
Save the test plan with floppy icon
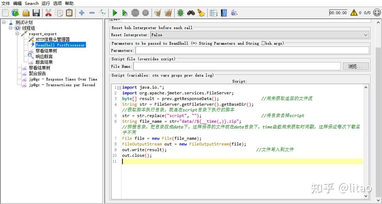coord(36,13)
